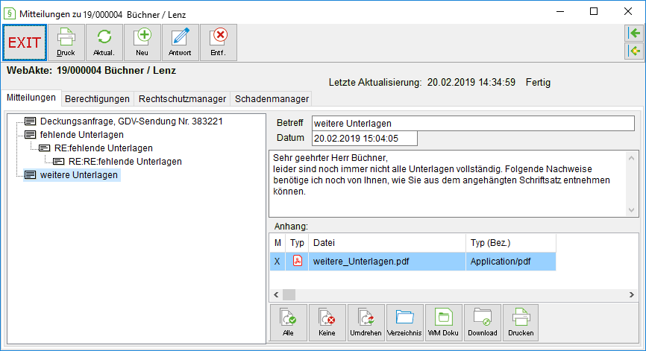
Task: Click the Datei column header
Action: point(387,243)
